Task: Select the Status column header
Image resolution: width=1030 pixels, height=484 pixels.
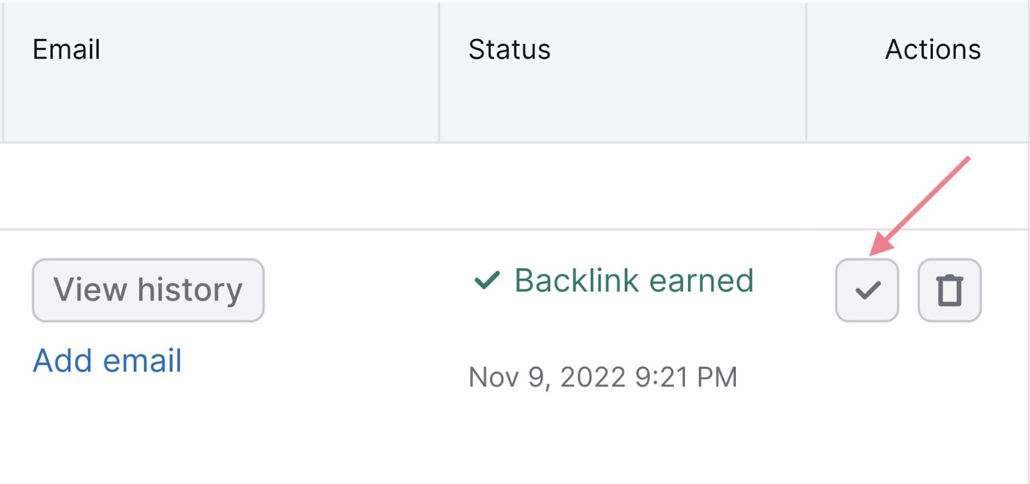Action: (x=509, y=49)
